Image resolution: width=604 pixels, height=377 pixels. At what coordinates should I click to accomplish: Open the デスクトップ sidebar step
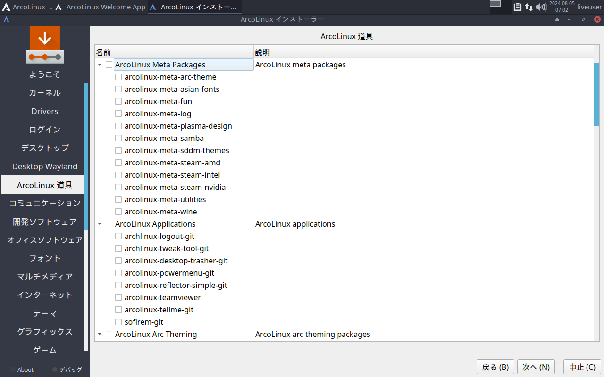[45, 148]
